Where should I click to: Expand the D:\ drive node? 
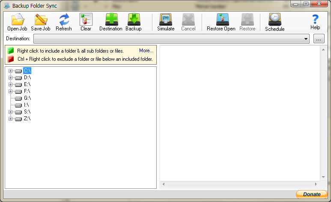click(10, 78)
